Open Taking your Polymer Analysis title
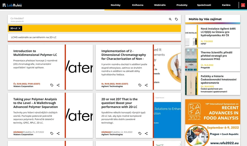 click(x=35, y=103)
